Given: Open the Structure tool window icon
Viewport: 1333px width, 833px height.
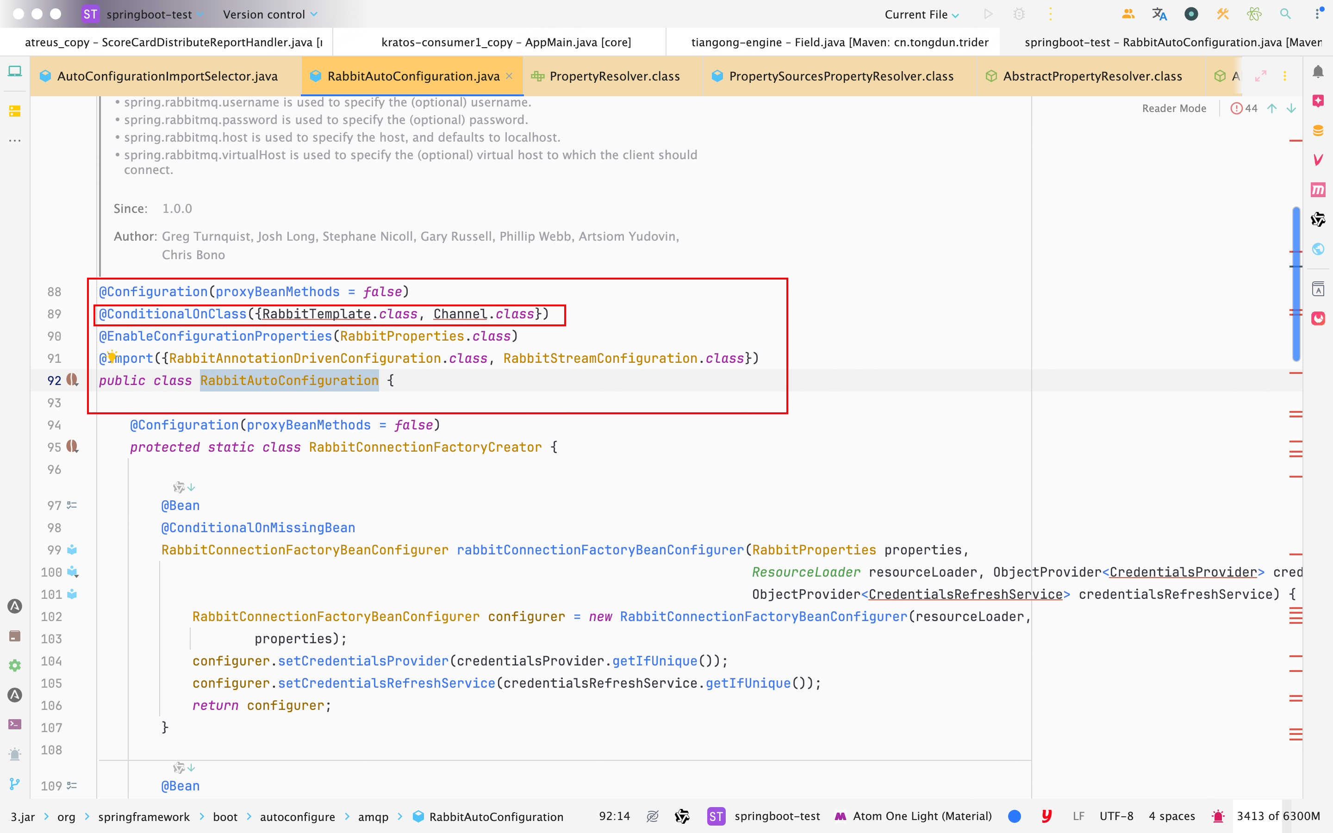Looking at the screenshot, I should 15,111.
